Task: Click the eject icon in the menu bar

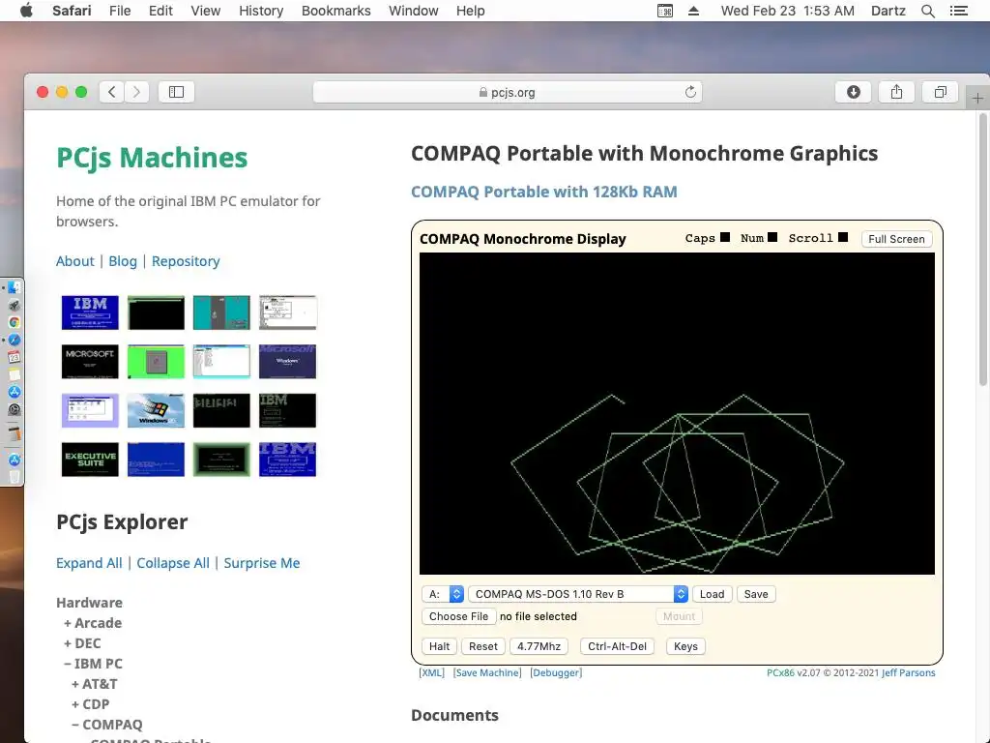Action: tap(693, 11)
